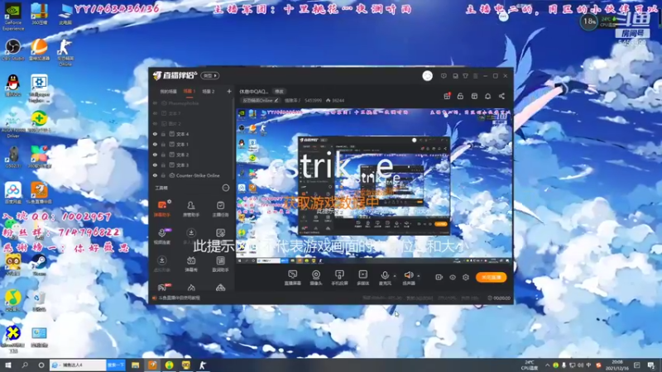This screenshot has height=372, width=662.
Task: Open Steam desktop shortcut
Action: click(39, 265)
